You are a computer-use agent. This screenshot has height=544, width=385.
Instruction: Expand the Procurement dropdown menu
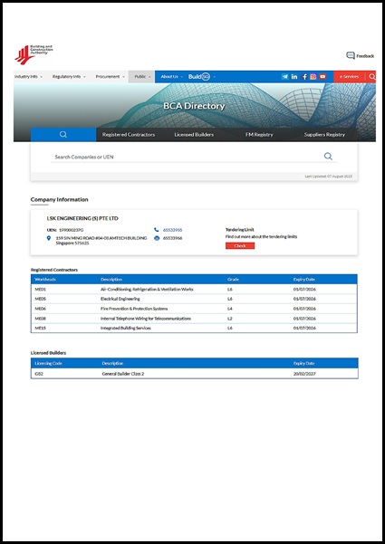[x=110, y=77]
